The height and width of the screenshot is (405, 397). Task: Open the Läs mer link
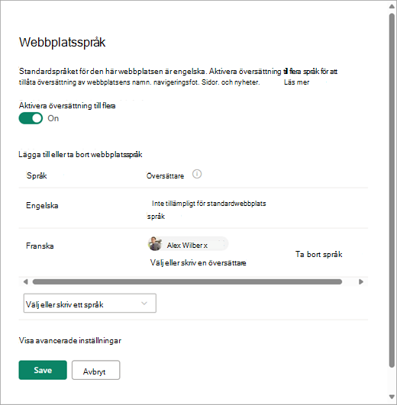[x=296, y=82]
